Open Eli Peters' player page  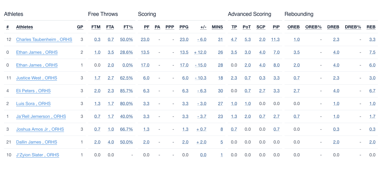33,91
